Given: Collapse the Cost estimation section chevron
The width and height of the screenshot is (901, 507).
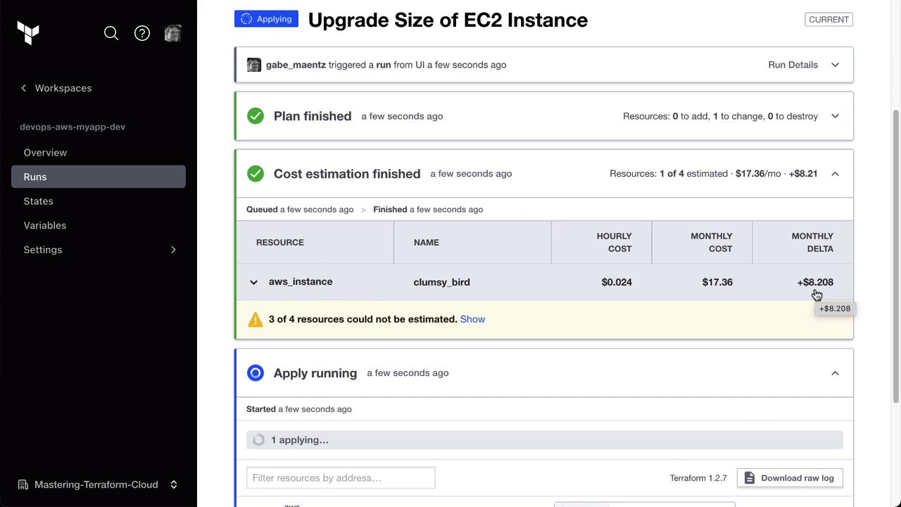Looking at the screenshot, I should [x=835, y=174].
